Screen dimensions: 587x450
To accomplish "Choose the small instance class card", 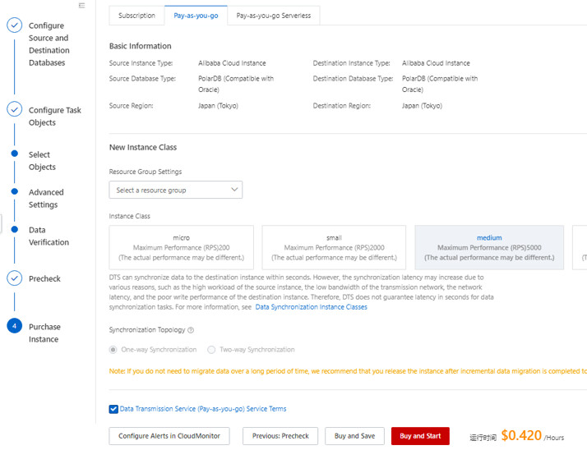I will [x=334, y=247].
